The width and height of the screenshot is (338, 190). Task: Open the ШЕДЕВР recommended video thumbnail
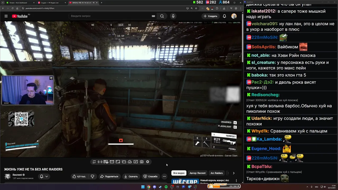(185, 181)
